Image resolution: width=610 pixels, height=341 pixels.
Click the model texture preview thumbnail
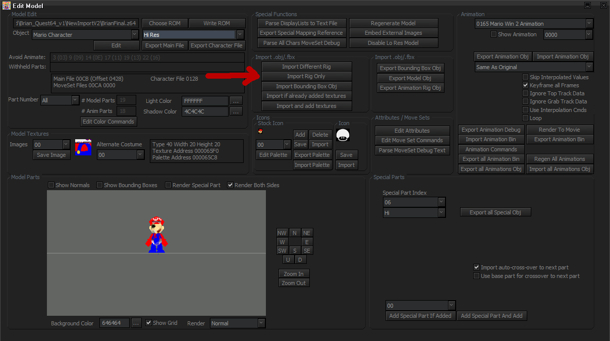pos(83,147)
